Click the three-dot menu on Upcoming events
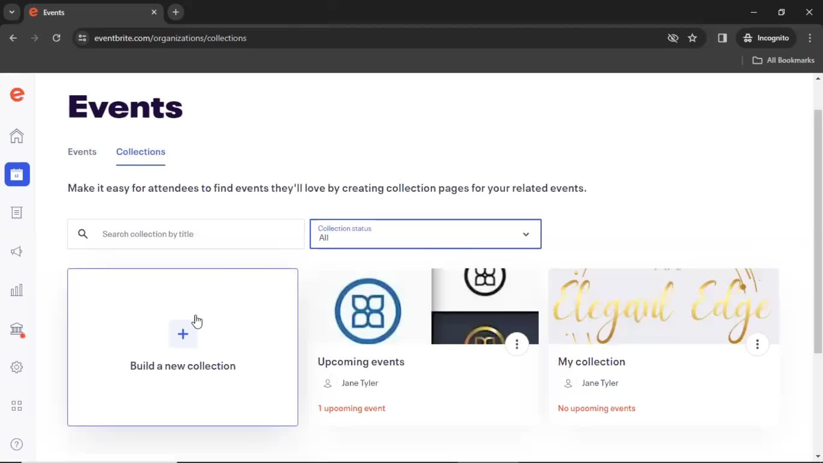Viewport: 823px width, 463px height. tap(516, 344)
